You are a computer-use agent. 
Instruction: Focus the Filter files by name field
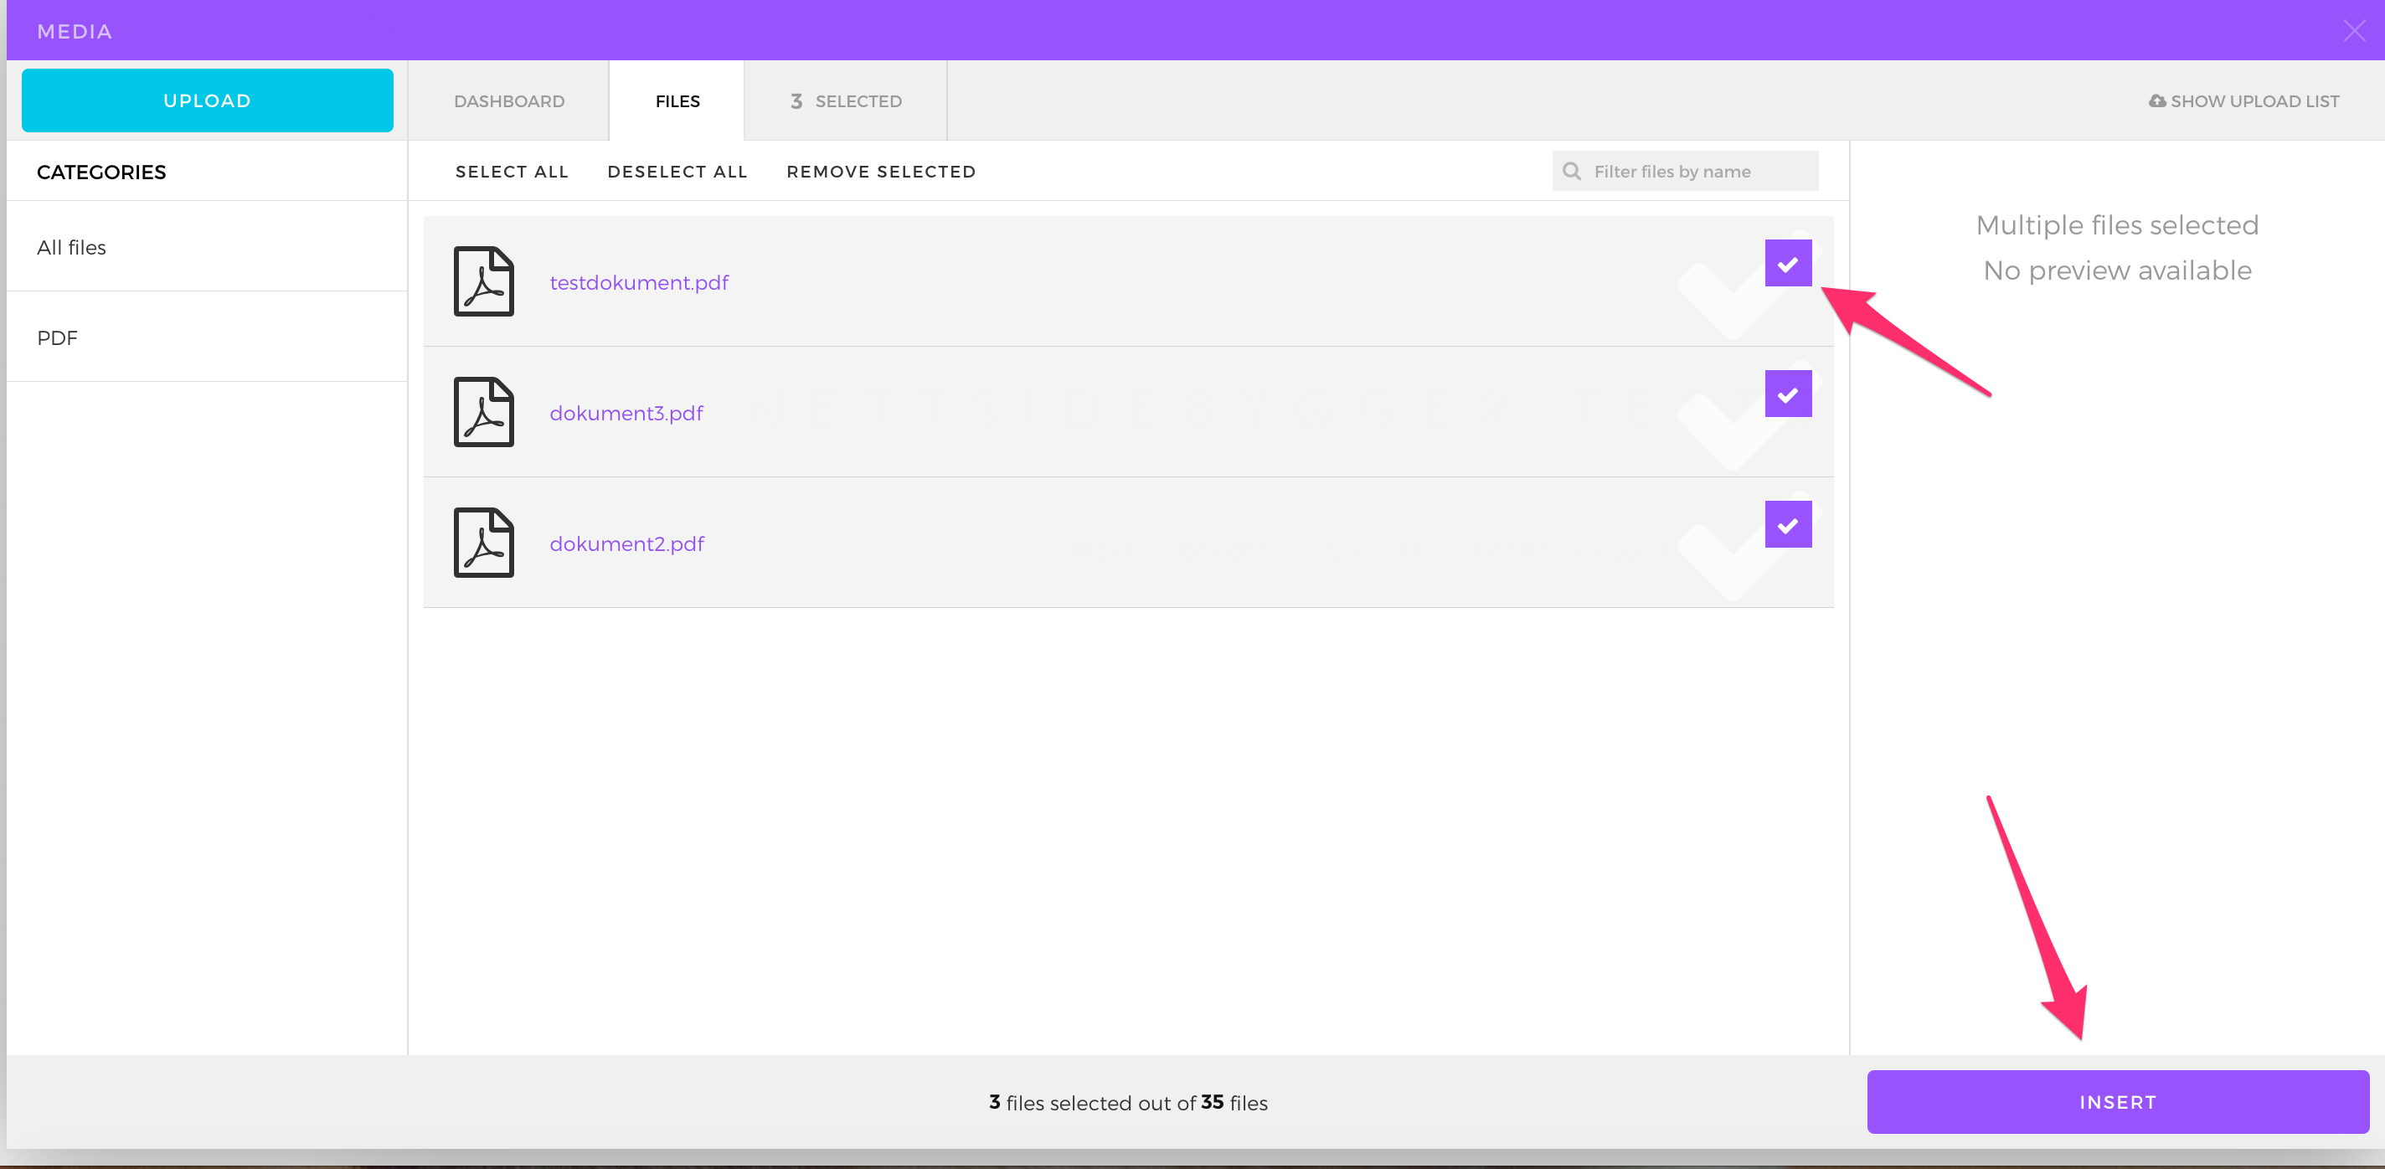click(x=1685, y=171)
